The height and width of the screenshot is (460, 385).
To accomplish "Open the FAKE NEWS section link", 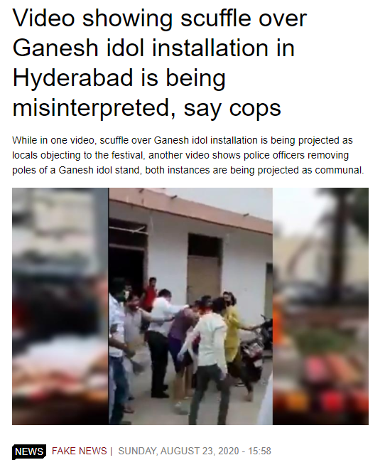I will pyautogui.click(x=79, y=451).
